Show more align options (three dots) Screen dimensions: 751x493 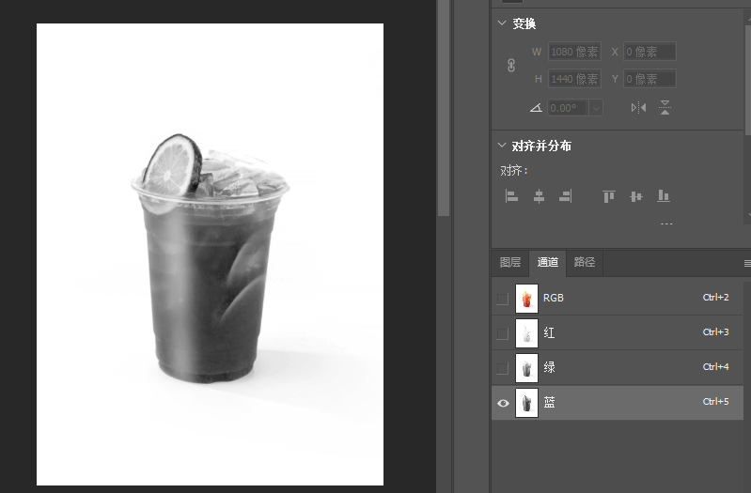pyautogui.click(x=666, y=223)
